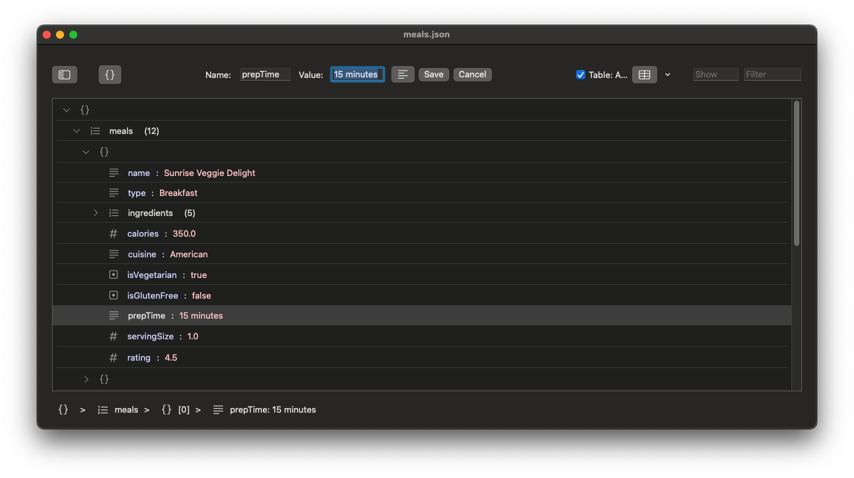Viewport: 854px width, 478px height.
Task: Open the chevron dropdown next to the table icon
Action: point(667,74)
